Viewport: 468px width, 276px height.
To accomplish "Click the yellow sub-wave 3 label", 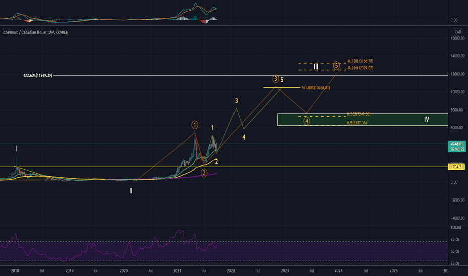I will [x=237, y=100].
